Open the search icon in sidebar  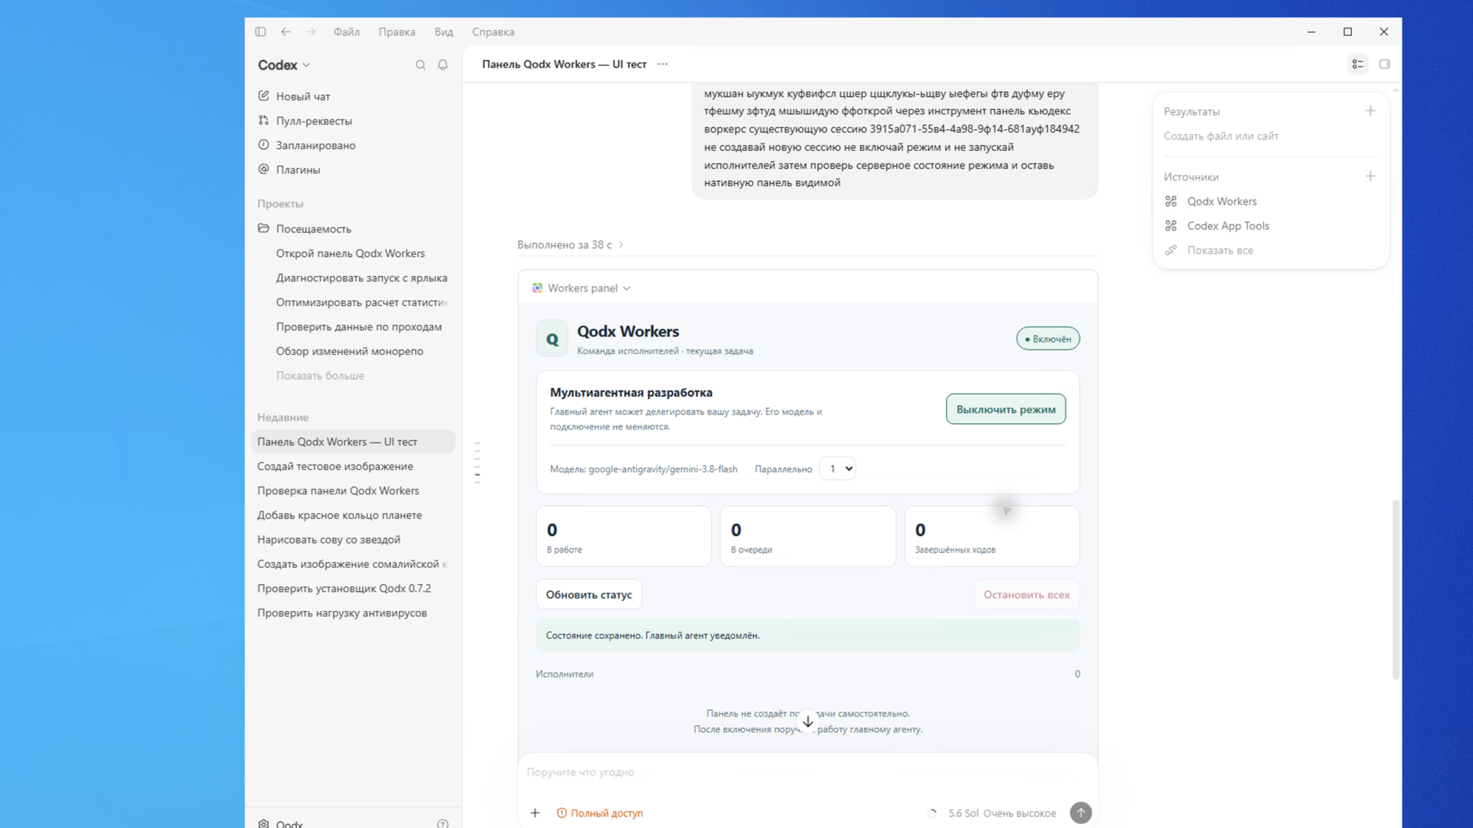420,65
